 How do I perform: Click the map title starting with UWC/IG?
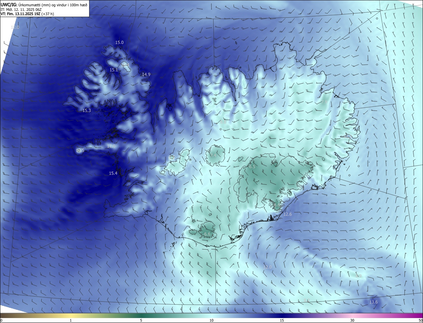[x=44, y=5]
